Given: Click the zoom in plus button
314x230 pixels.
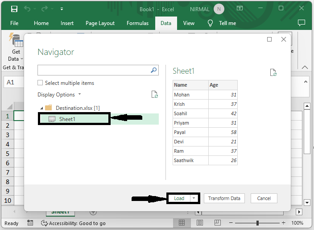Looking at the screenshot, I should pos(283,223).
